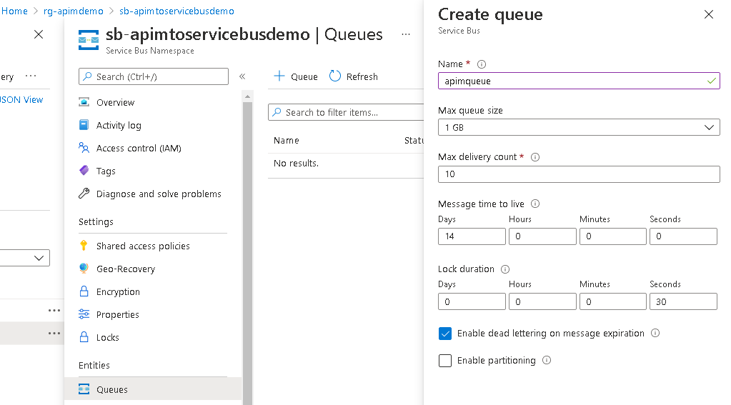Disable dead lettering on message expiration
The width and height of the screenshot is (731, 405).
click(445, 334)
